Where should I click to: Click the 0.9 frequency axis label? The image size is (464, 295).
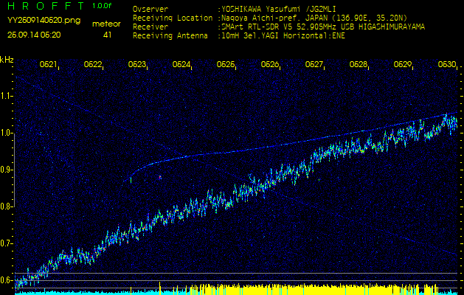click(x=7, y=170)
